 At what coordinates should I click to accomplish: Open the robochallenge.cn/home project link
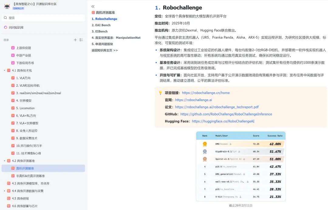pyautogui.click(x=206, y=93)
